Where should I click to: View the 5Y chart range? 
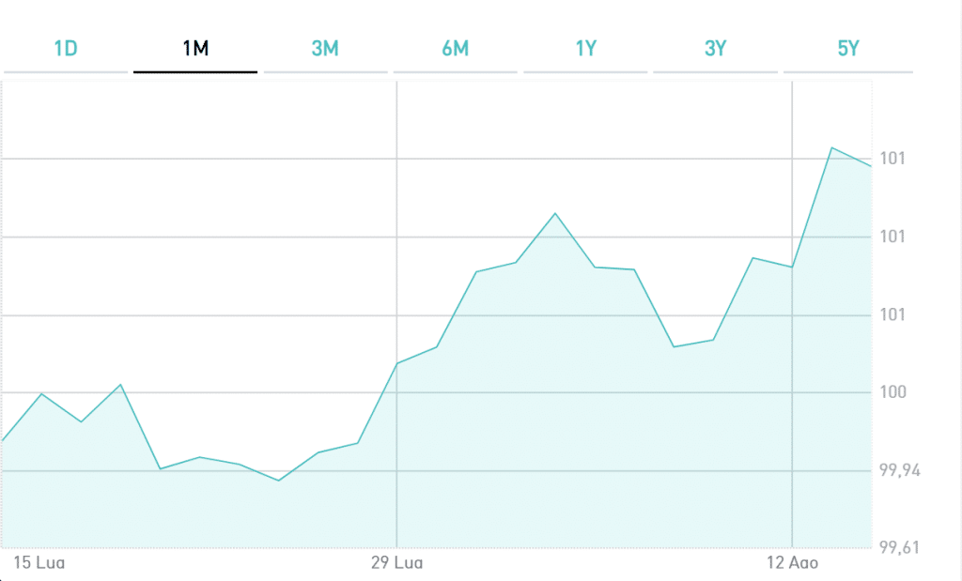[847, 49]
